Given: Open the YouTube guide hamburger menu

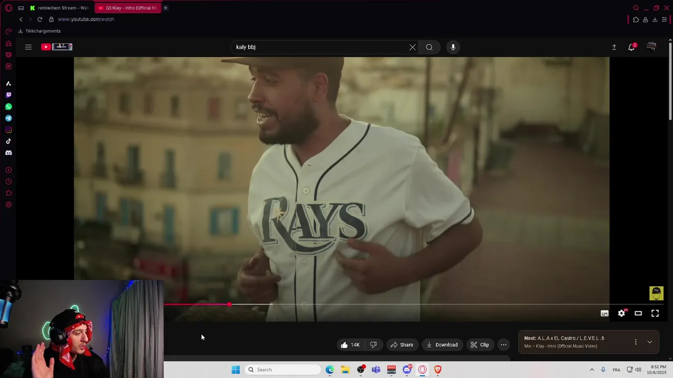Looking at the screenshot, I should coord(28,47).
